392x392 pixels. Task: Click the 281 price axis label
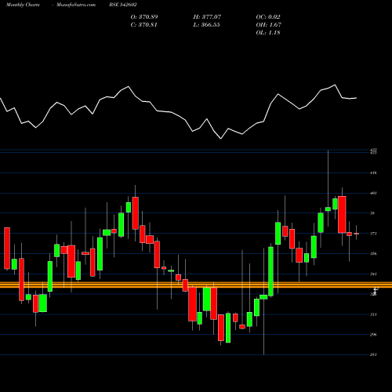[x=373, y=354]
